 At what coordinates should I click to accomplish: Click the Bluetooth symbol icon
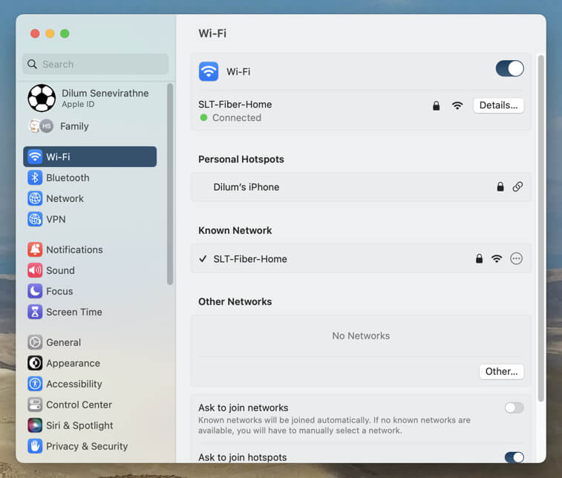tap(35, 177)
